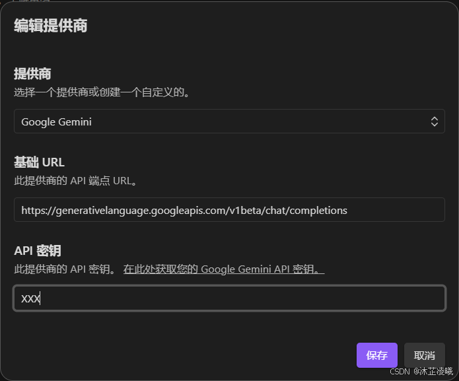
Task: Click the text 此提供商的 API 密钥。
Action: (65, 269)
